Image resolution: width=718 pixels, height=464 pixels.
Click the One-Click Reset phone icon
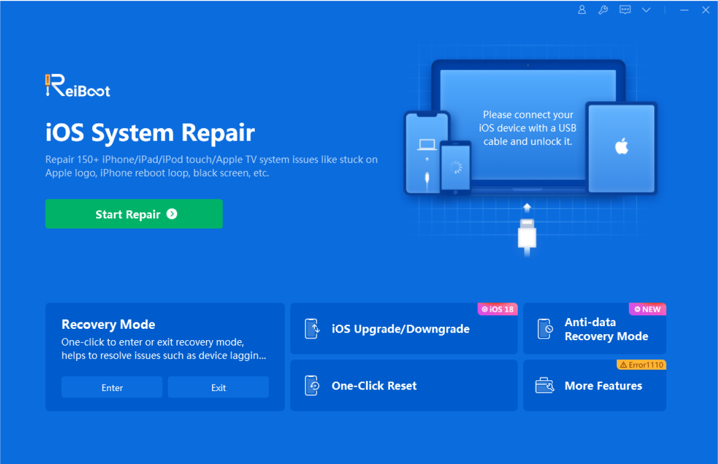point(312,385)
